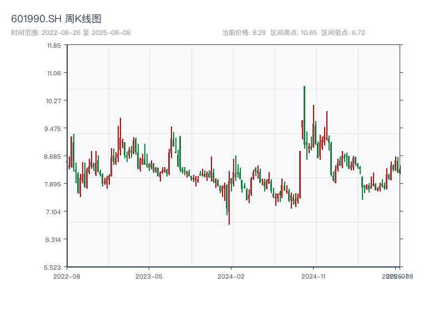Select the 时间范围 date range text
This screenshot has width=444, height=333.
(x=70, y=33)
